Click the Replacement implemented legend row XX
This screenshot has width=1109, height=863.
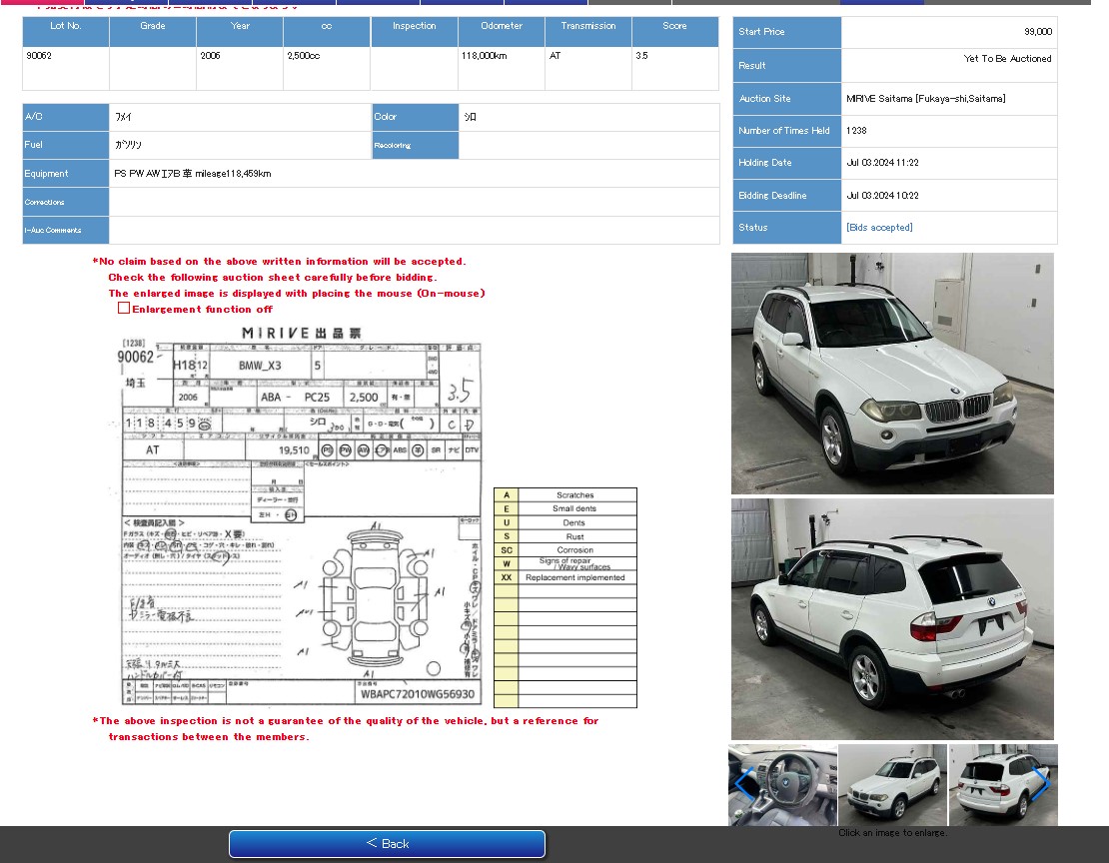coord(565,577)
